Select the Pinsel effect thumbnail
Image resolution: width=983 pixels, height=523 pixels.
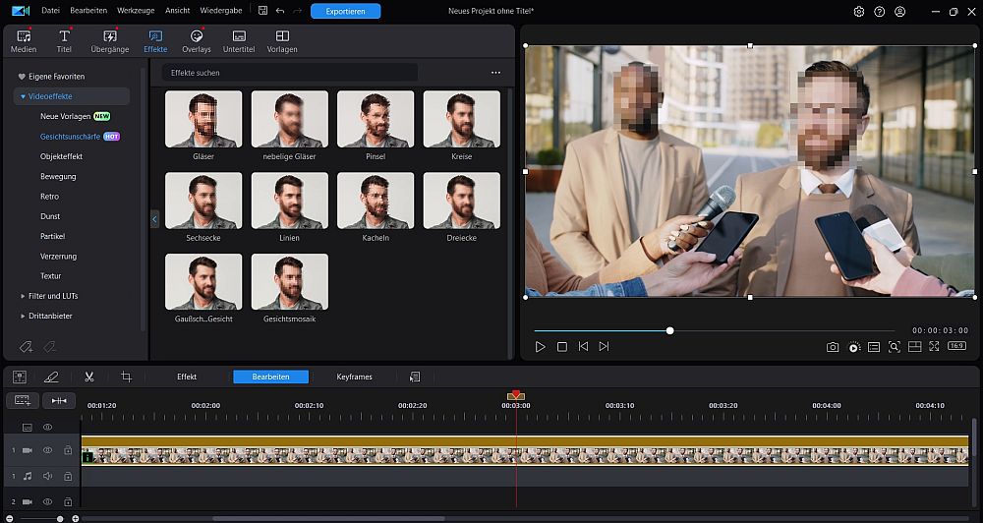[376, 119]
